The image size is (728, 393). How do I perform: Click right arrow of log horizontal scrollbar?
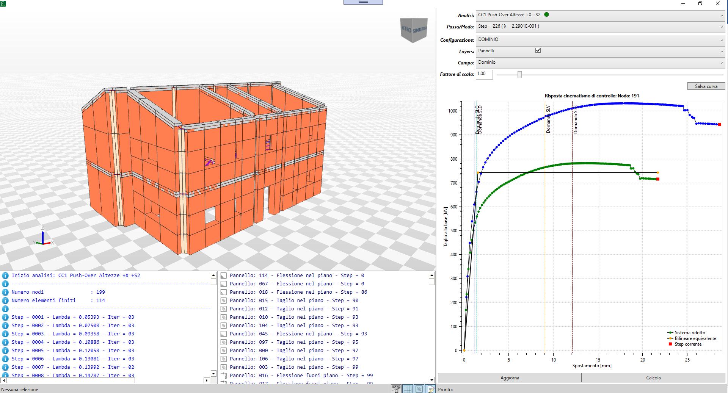(x=207, y=380)
